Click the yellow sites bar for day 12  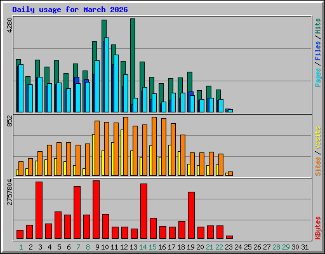[x=122, y=152]
